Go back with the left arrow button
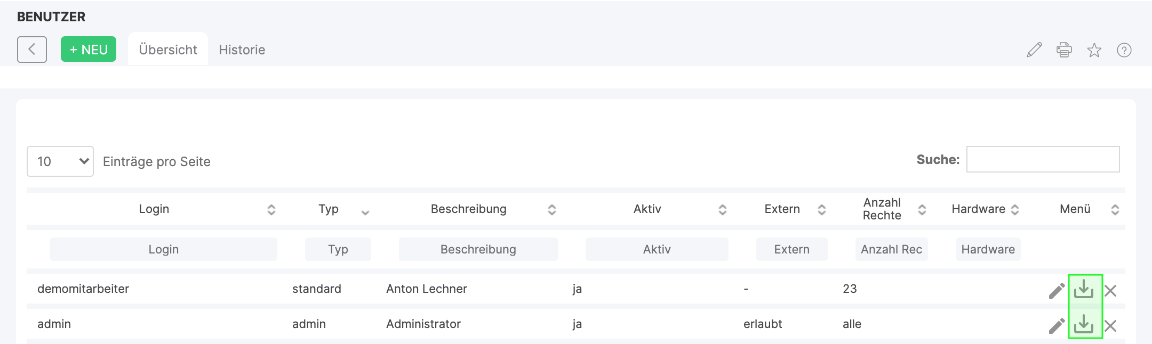This screenshot has width=1152, height=344. (32, 50)
